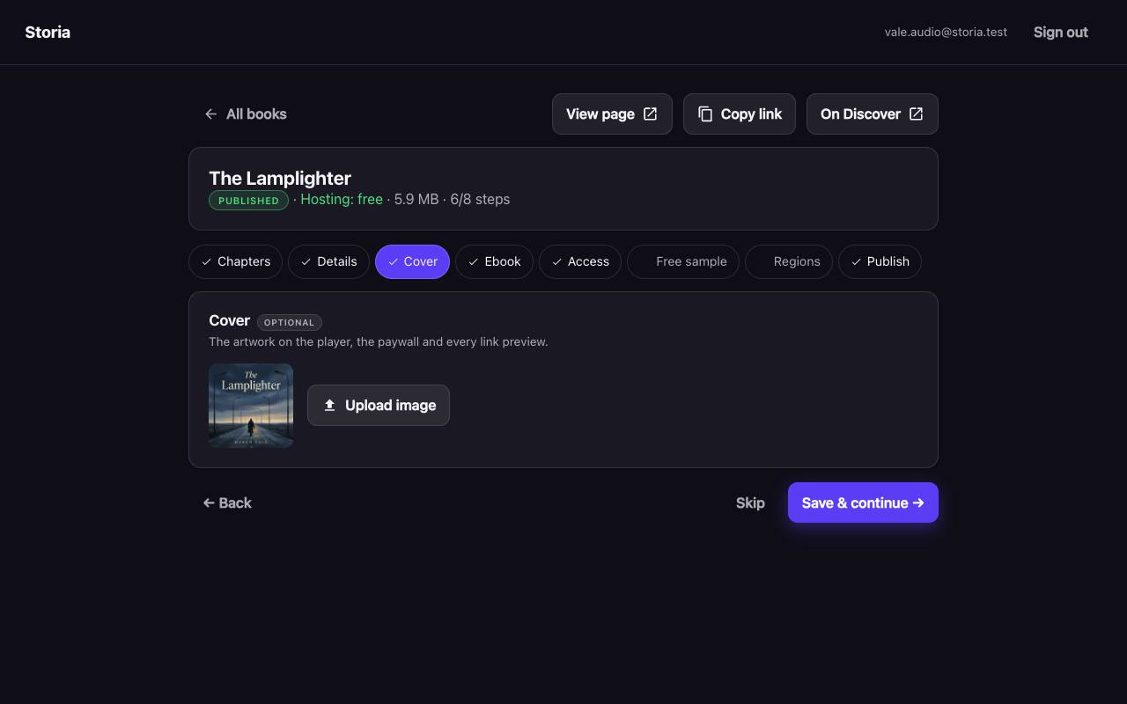Viewport: 1127px width, 704px height.
Task: Click the external-link icon on View page
Action: tap(651, 114)
